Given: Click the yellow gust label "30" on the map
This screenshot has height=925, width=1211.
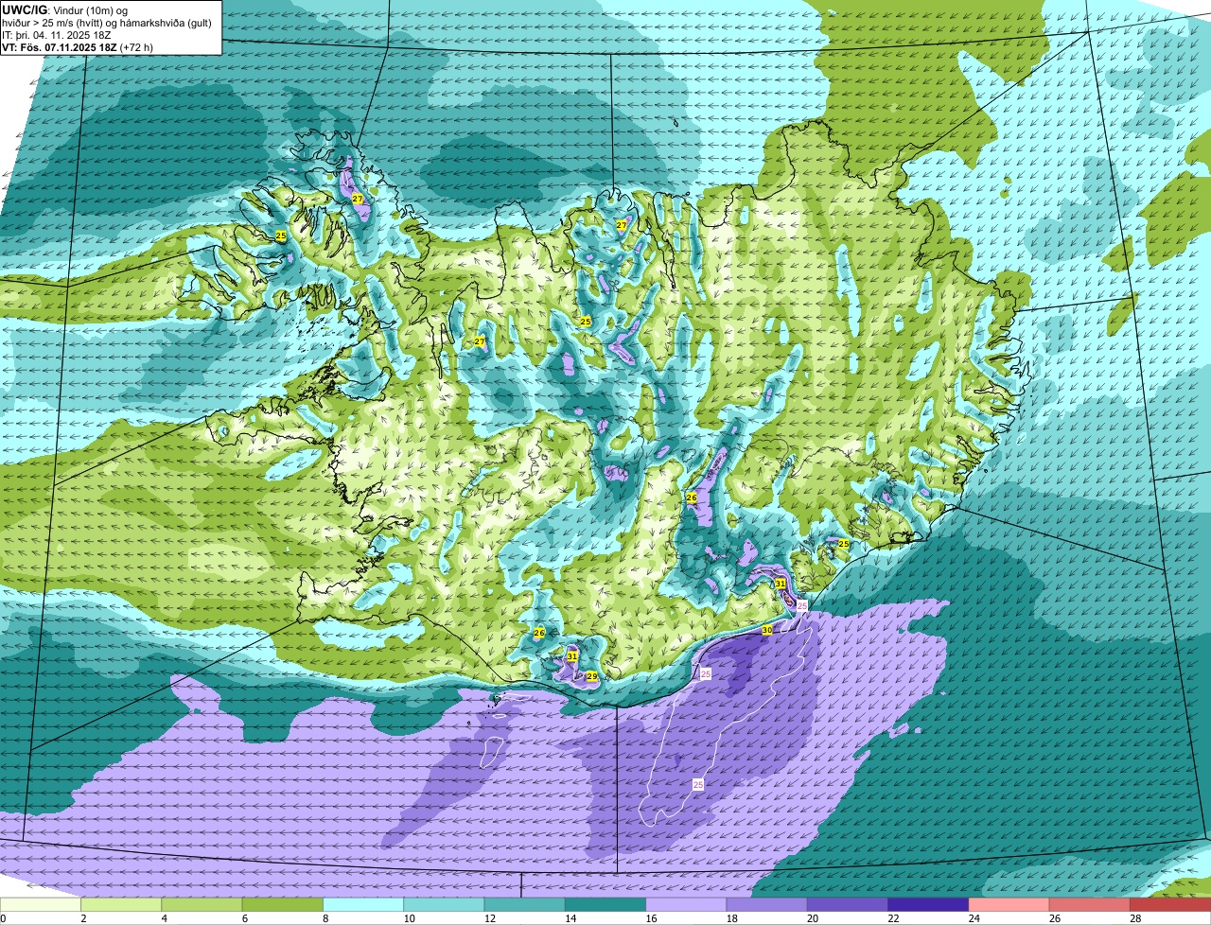Looking at the screenshot, I should (766, 630).
